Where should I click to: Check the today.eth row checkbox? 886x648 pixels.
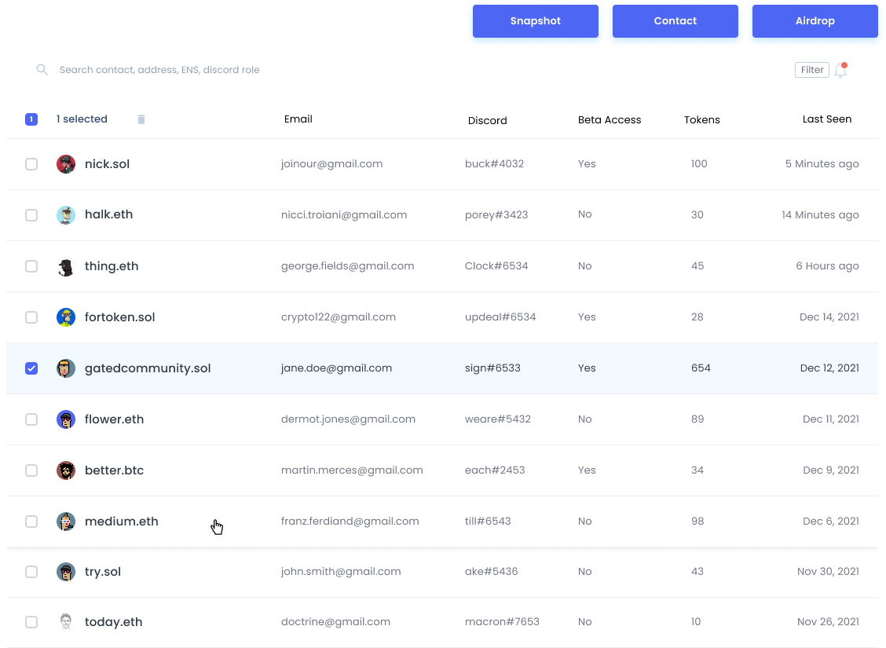point(31,622)
